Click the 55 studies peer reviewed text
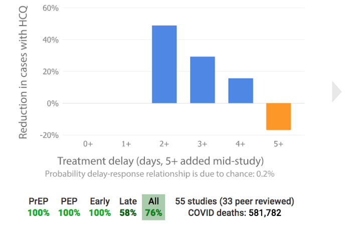This screenshot has height=226, width=351. pos(234,201)
